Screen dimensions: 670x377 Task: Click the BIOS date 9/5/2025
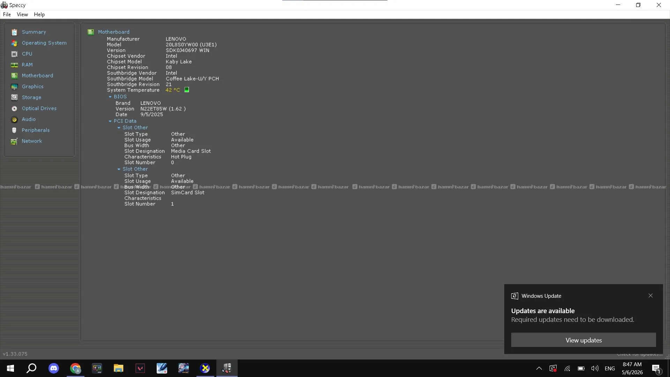(152, 114)
